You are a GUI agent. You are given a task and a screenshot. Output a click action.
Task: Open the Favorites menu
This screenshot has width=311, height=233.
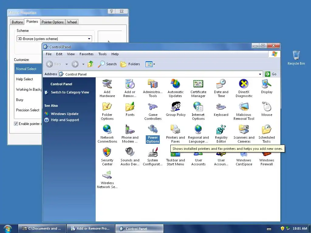click(87, 54)
